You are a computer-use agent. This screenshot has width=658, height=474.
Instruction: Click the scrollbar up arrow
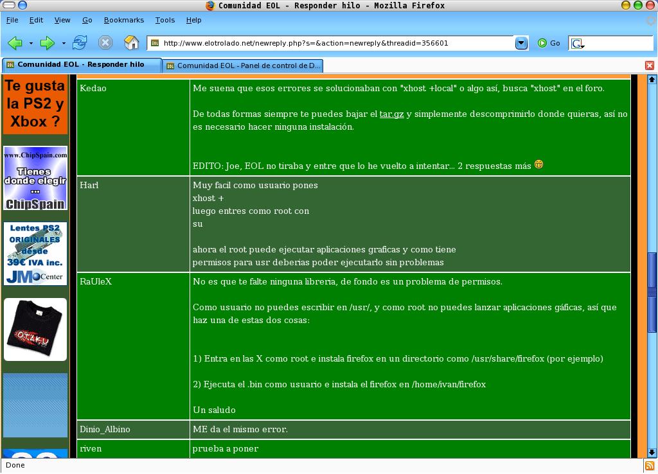coord(652,79)
